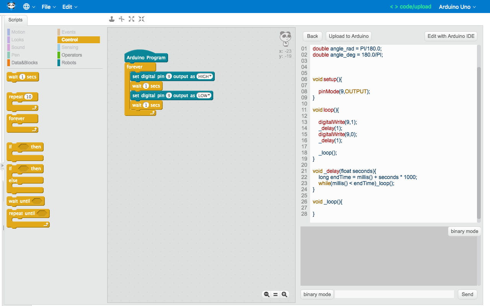490x306 pixels.
Task: Click the grow sprite icon
Action: (x=131, y=19)
